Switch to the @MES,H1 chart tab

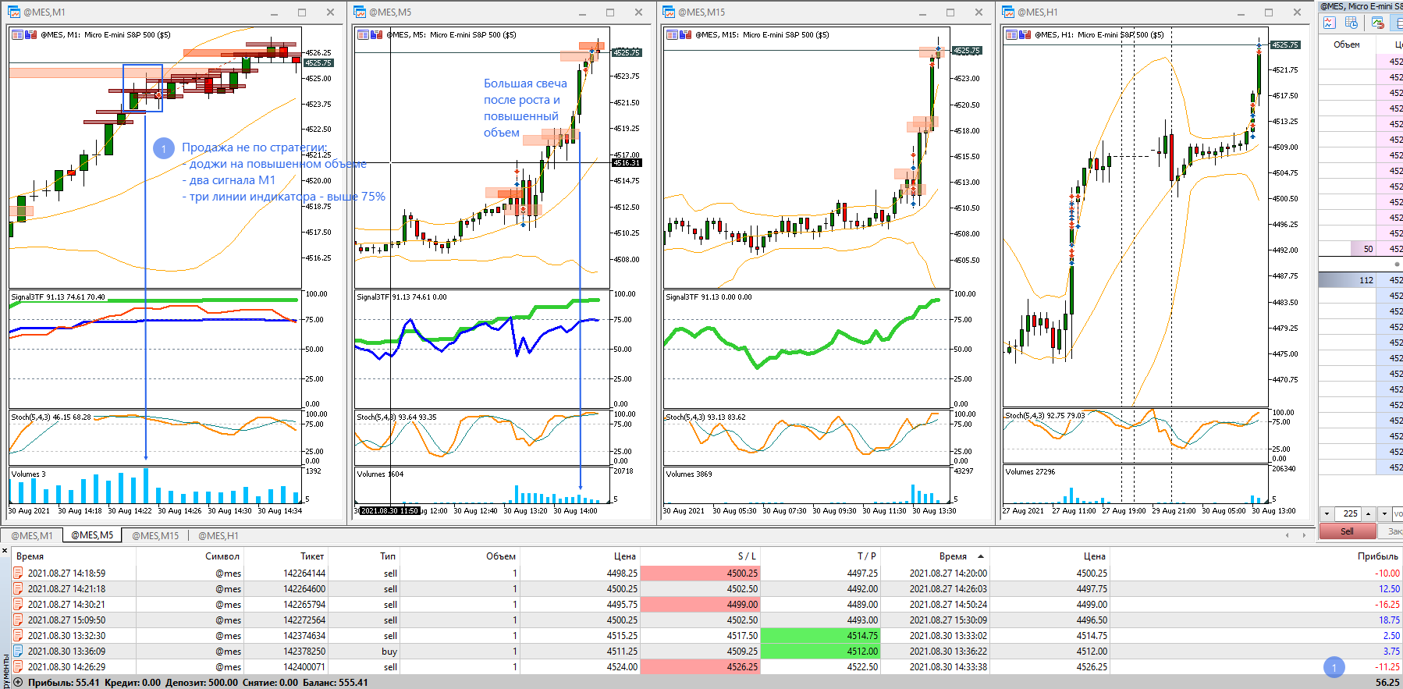(218, 535)
